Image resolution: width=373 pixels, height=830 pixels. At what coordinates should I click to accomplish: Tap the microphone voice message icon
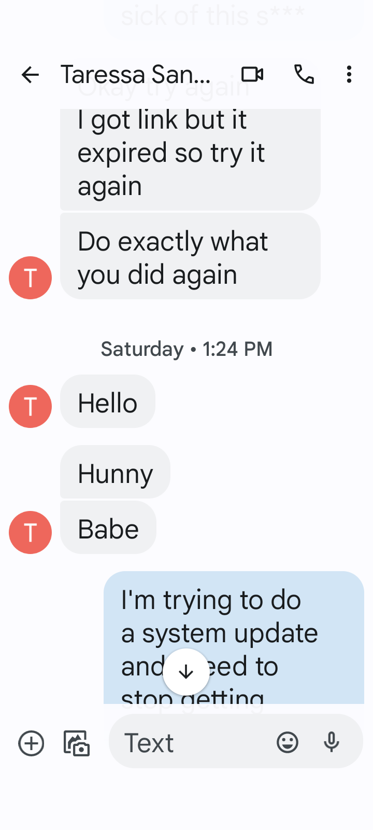coord(332,742)
